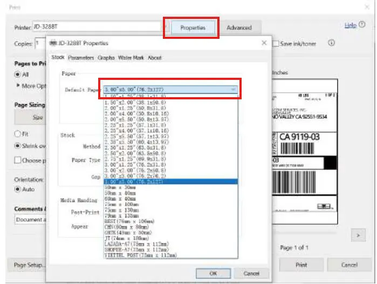Select the Auto orientation radio button
Image resolution: width=377 pixels, height=284 pixels.
click(17, 189)
